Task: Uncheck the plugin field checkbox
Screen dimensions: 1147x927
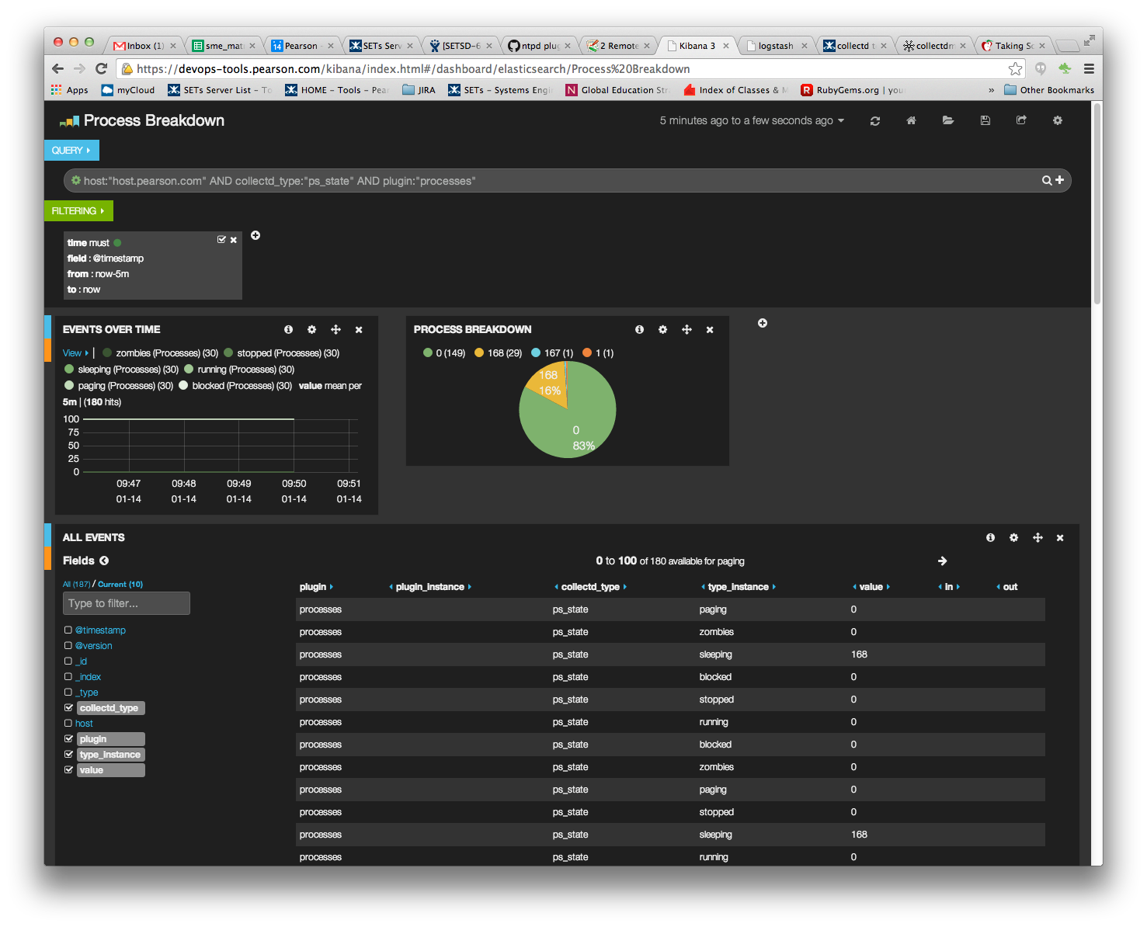Action: click(x=68, y=738)
